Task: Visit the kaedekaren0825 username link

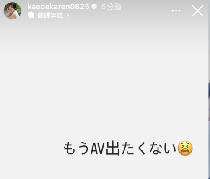Action: click(x=58, y=7)
